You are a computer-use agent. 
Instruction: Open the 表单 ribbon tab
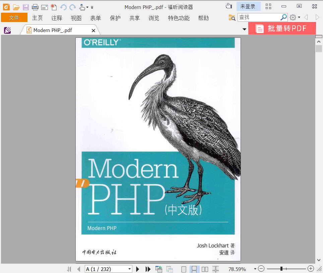[95, 18]
